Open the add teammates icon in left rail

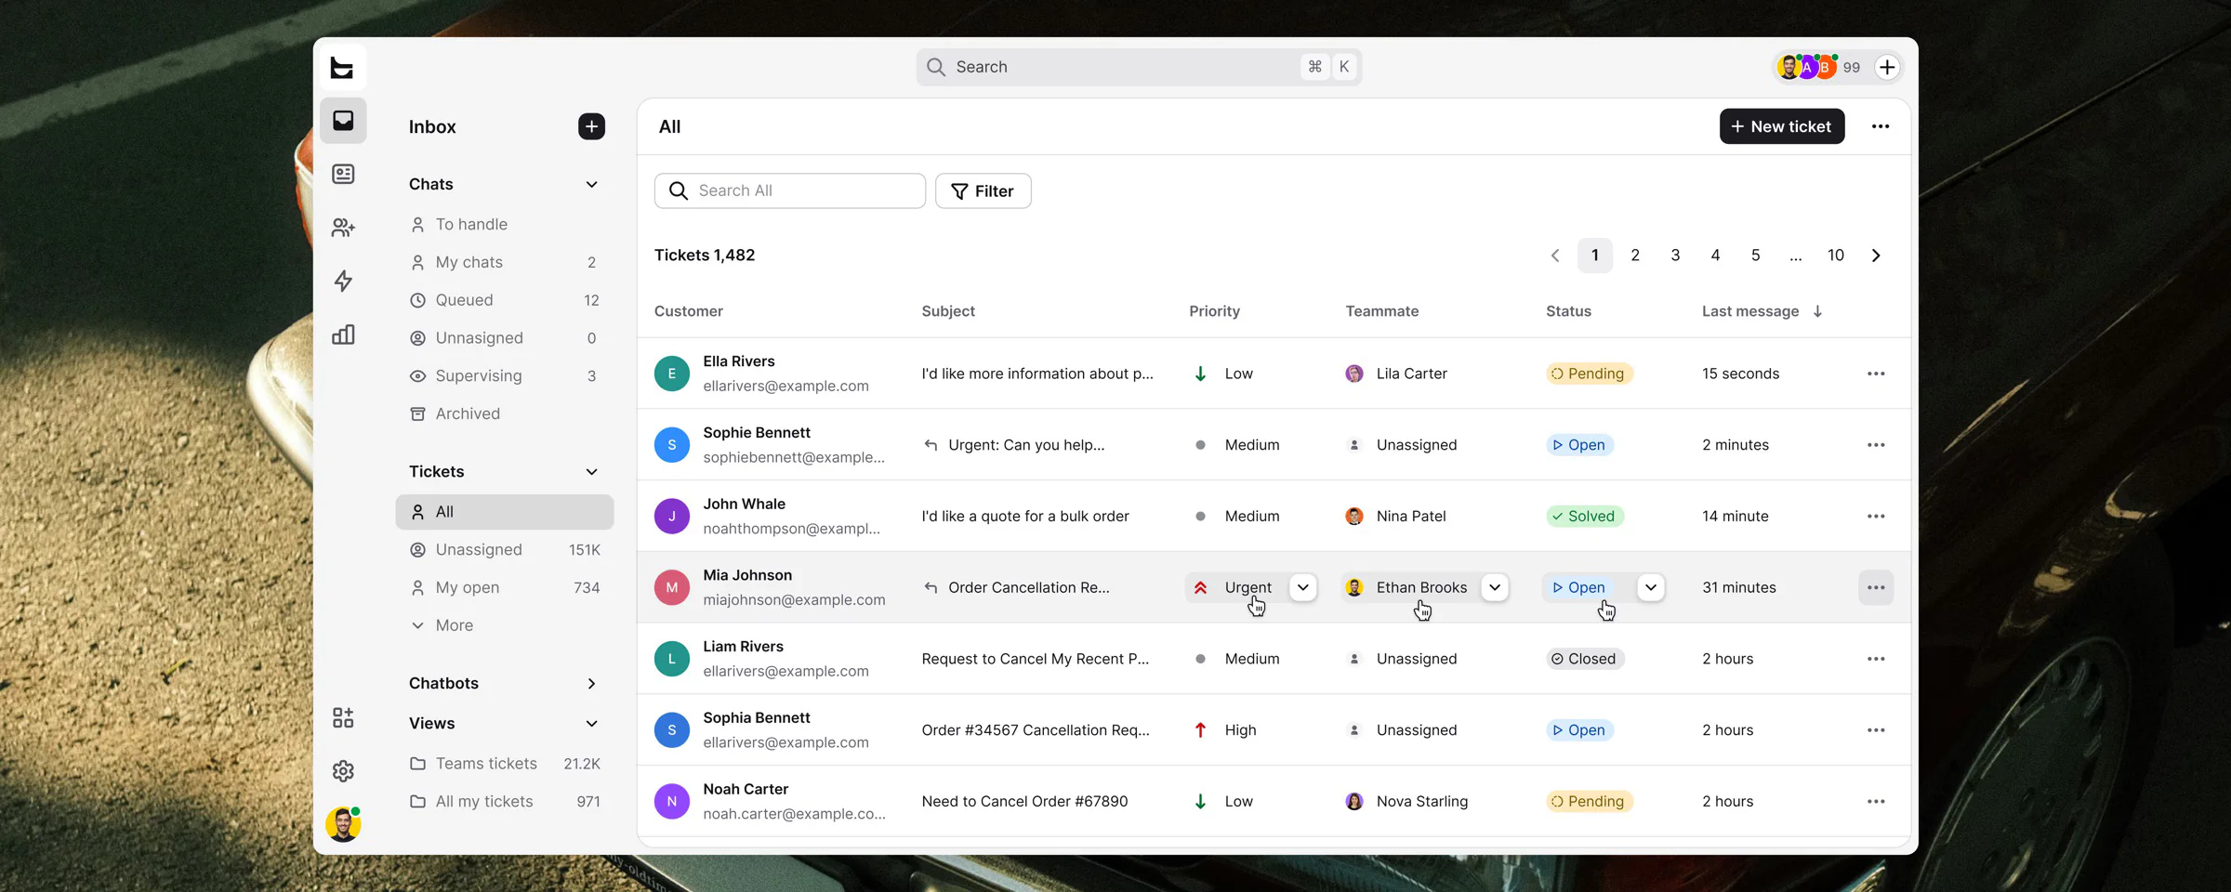click(343, 228)
